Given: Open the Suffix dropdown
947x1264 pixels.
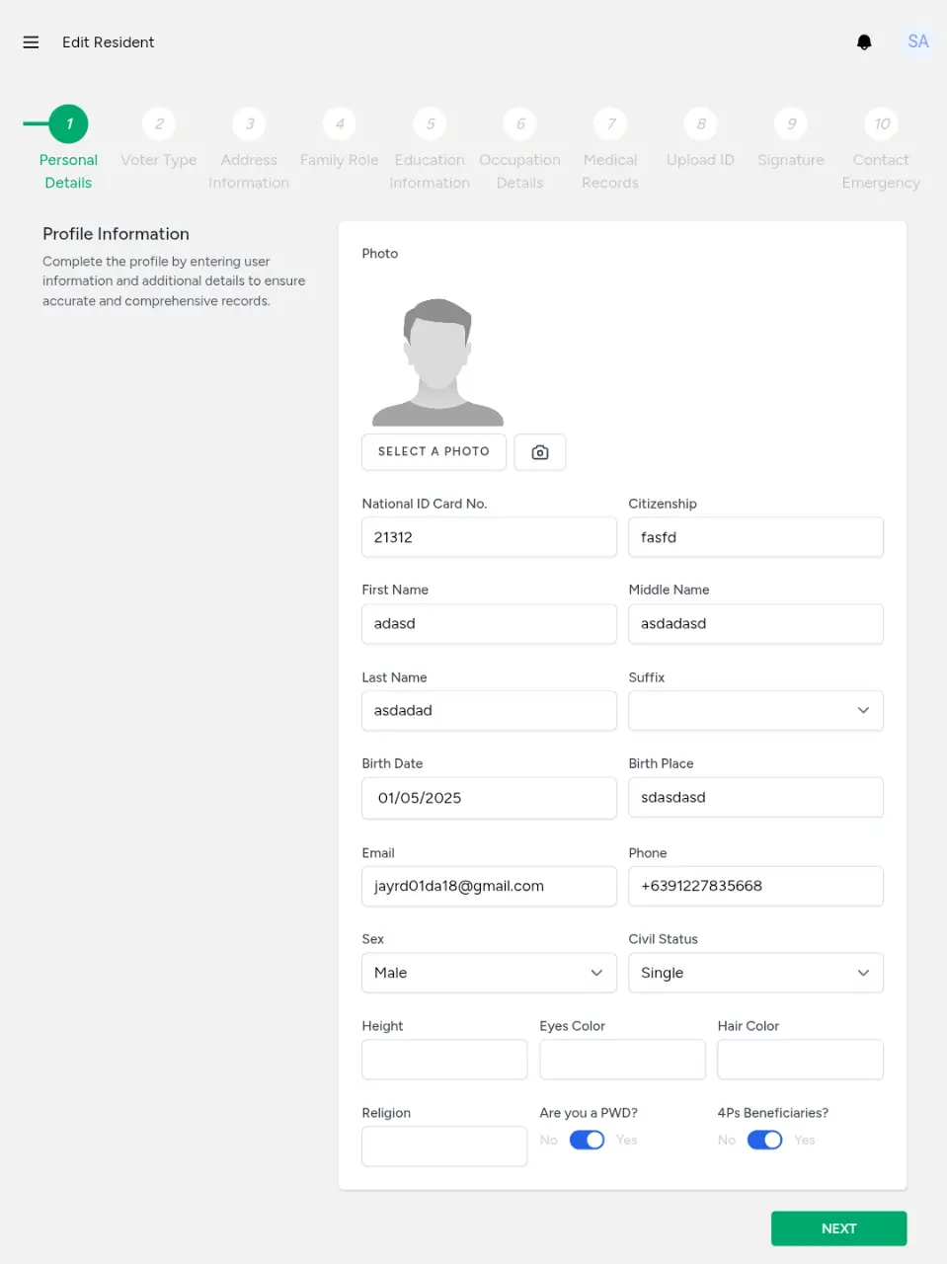Looking at the screenshot, I should 755,710.
